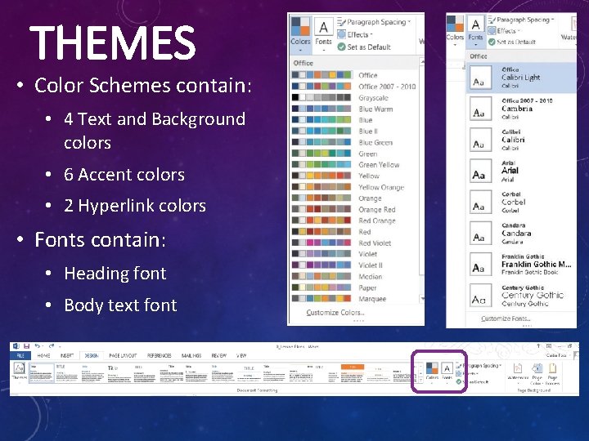Click the Colors button above the font list

(455, 31)
